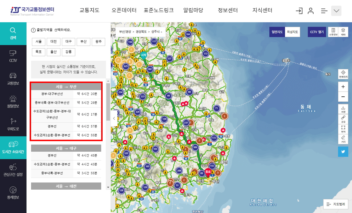352x213 pixels.
Task: Click the 서울 → 대구 route header
Action: coord(66,148)
